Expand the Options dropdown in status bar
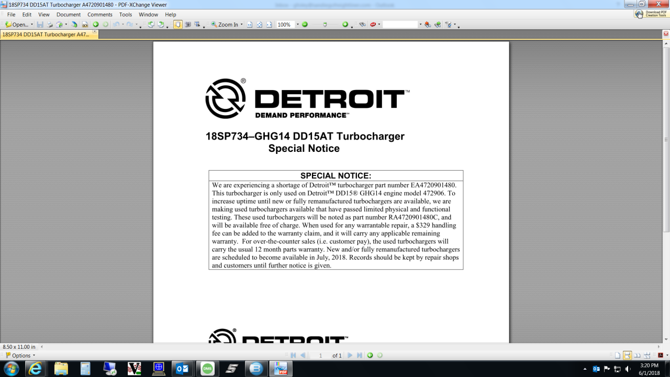The image size is (670, 377). pyautogui.click(x=21, y=356)
